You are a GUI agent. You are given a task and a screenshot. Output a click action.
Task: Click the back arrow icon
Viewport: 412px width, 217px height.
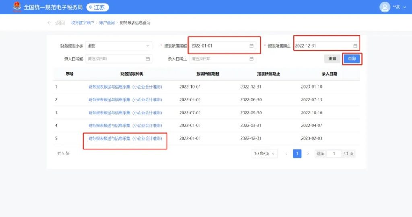point(49,23)
